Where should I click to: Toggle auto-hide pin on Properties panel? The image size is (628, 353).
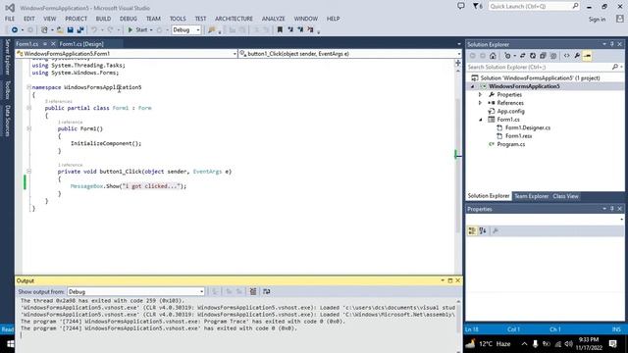pos(612,209)
